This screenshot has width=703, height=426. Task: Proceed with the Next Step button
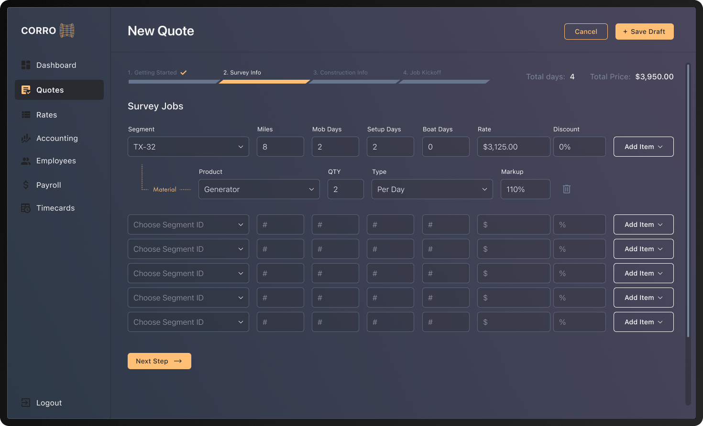[159, 361]
